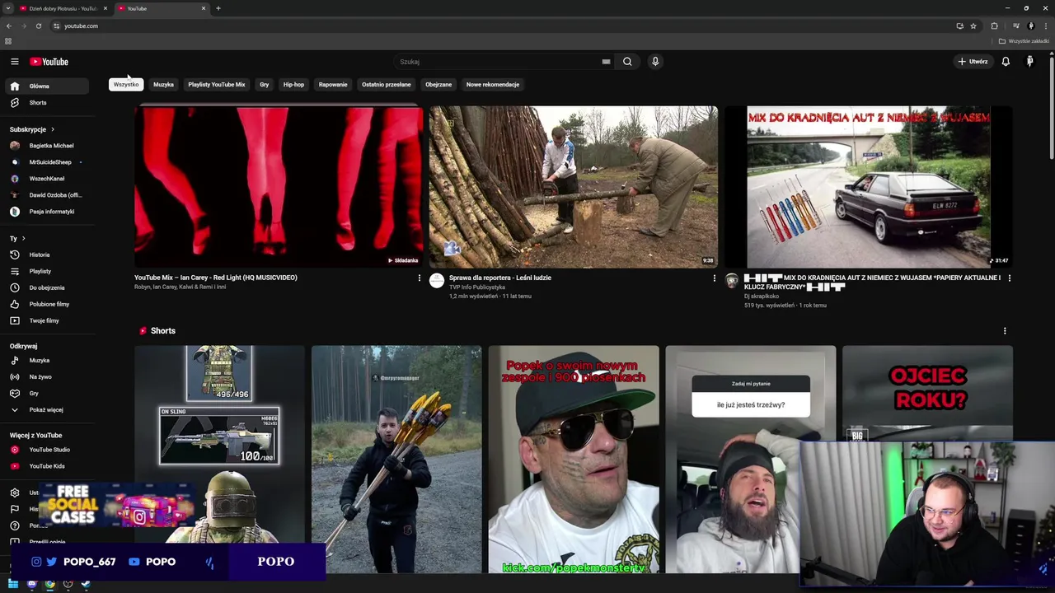
Task: Open options menu for MIX DO KRADNIĘCIA video
Action: [x=1009, y=278]
